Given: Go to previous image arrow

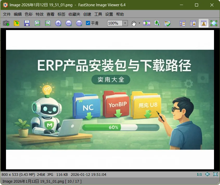Looking at the screenshot, I should coord(37,23).
